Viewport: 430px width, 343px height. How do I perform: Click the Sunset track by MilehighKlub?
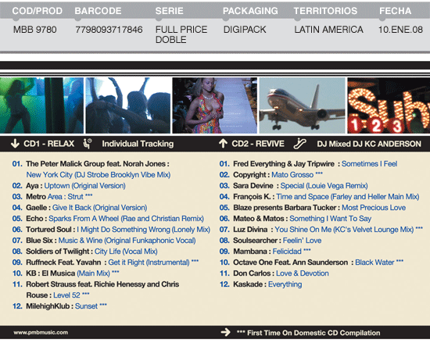pyautogui.click(x=86, y=306)
